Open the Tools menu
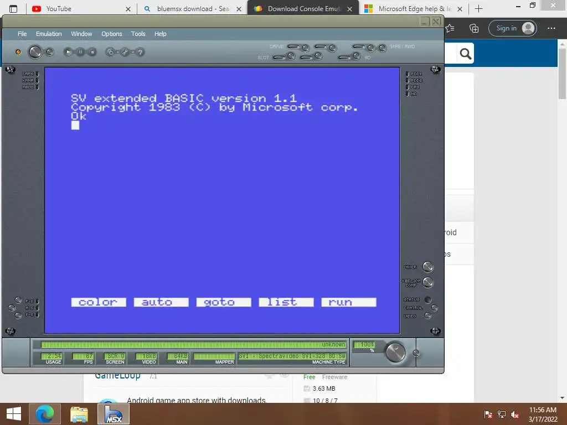567x425 pixels. pos(138,34)
